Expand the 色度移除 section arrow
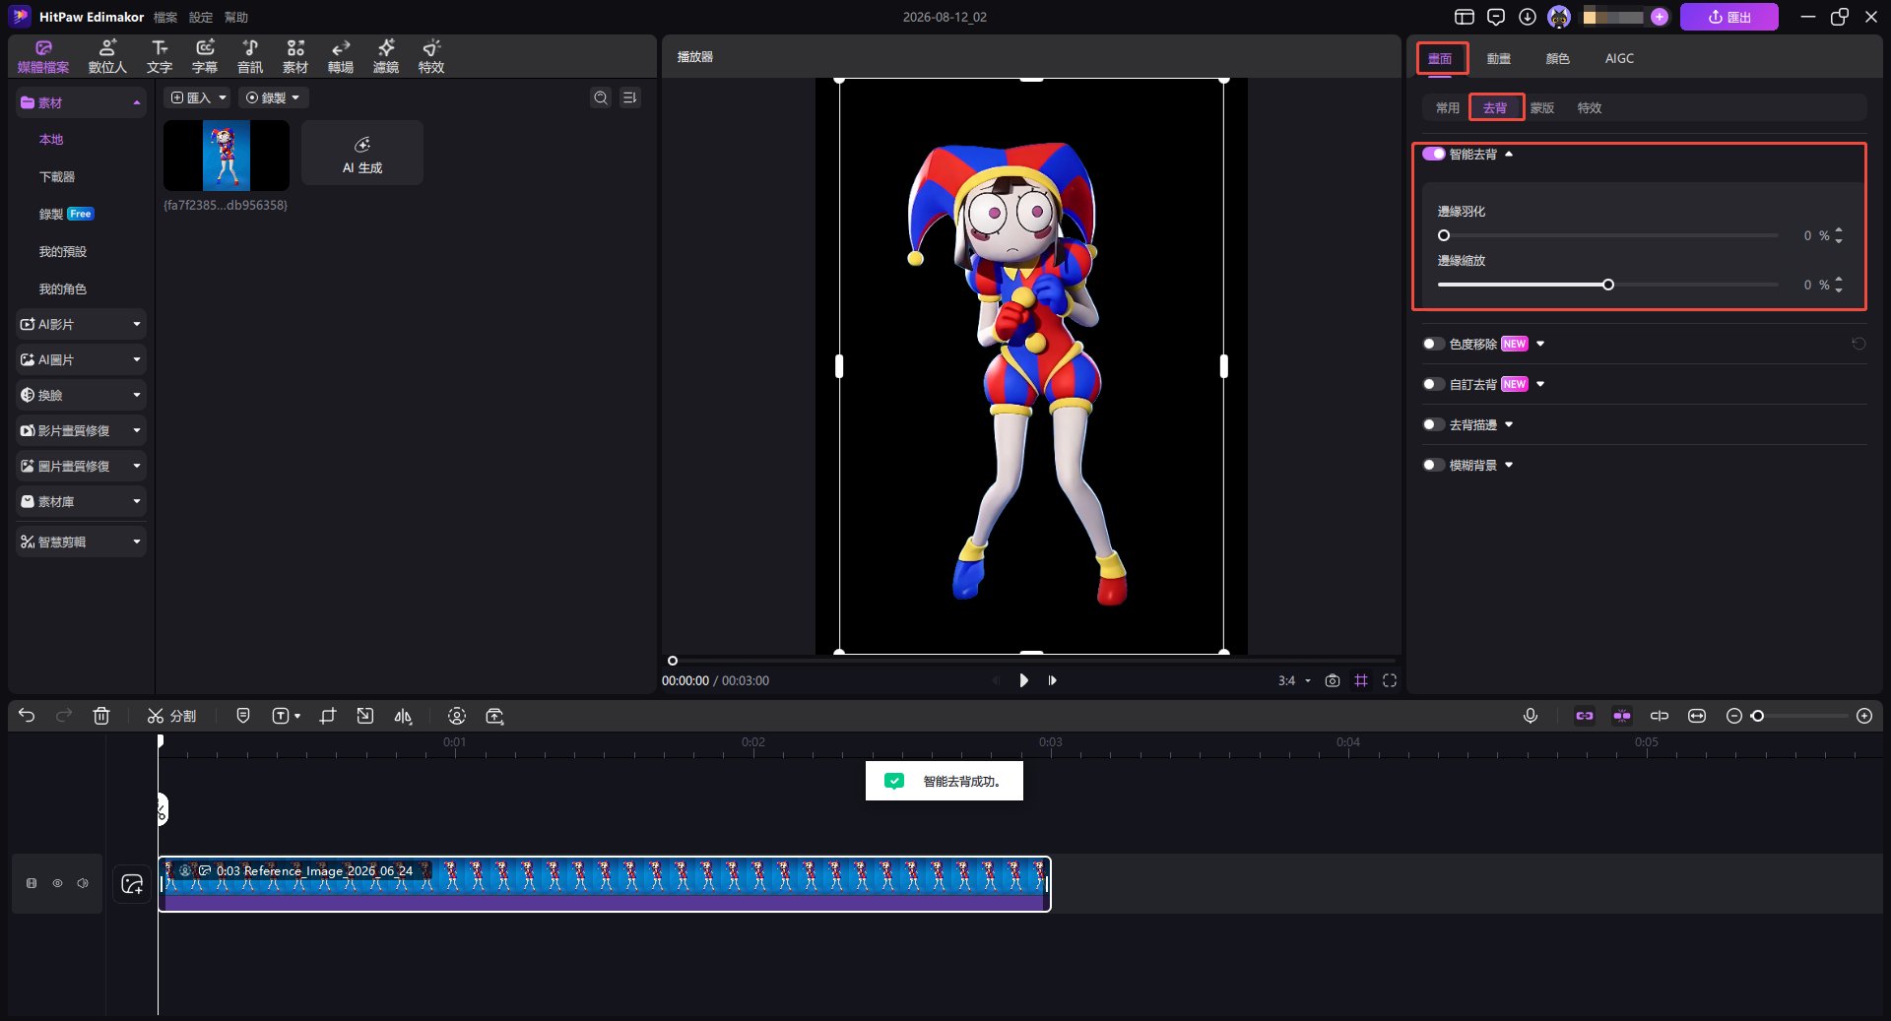This screenshot has width=1891, height=1021. [1540, 344]
